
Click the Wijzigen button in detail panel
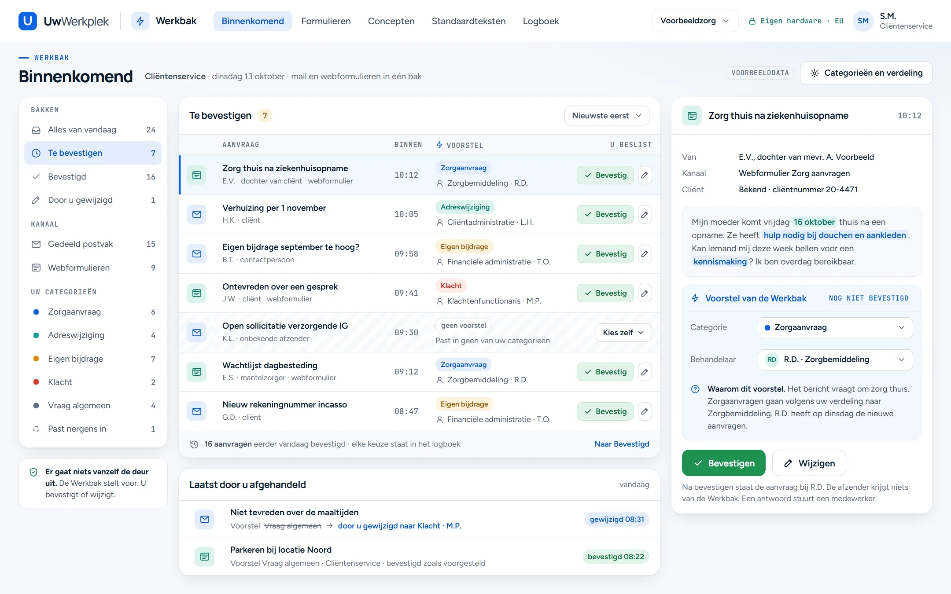pos(809,463)
